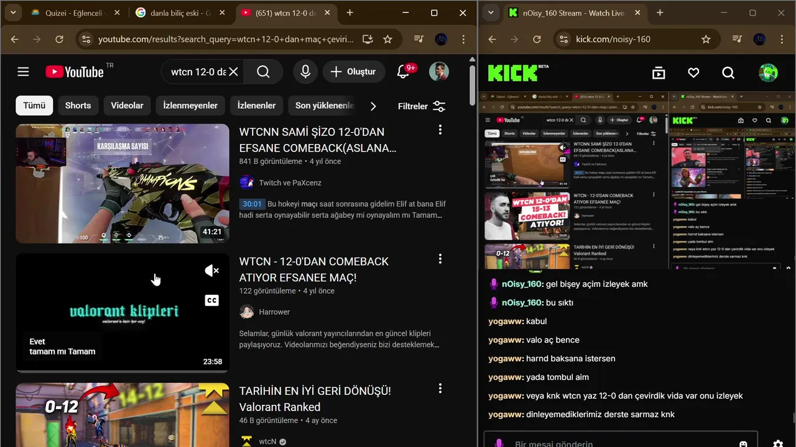Select the Tümü filter chip

pyautogui.click(x=34, y=106)
